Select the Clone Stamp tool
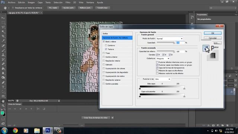238x134 pixels. 3,55
